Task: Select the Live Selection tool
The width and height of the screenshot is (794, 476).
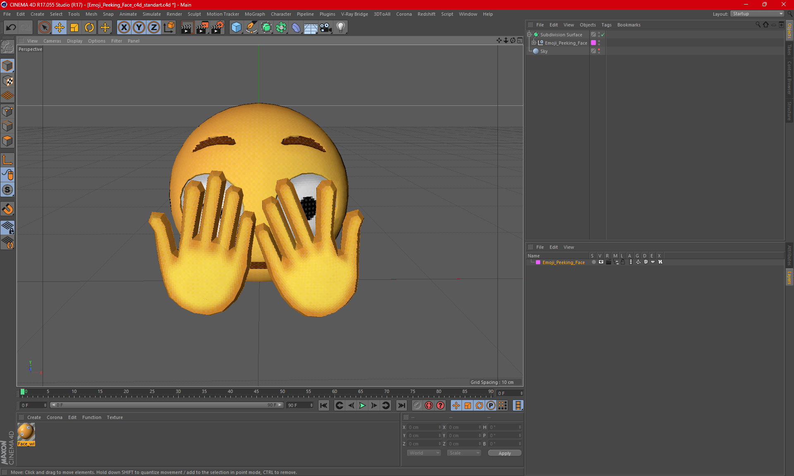Action: [44, 27]
